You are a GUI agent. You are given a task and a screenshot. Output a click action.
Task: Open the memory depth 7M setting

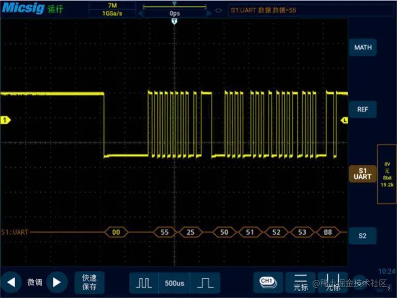(x=112, y=5)
